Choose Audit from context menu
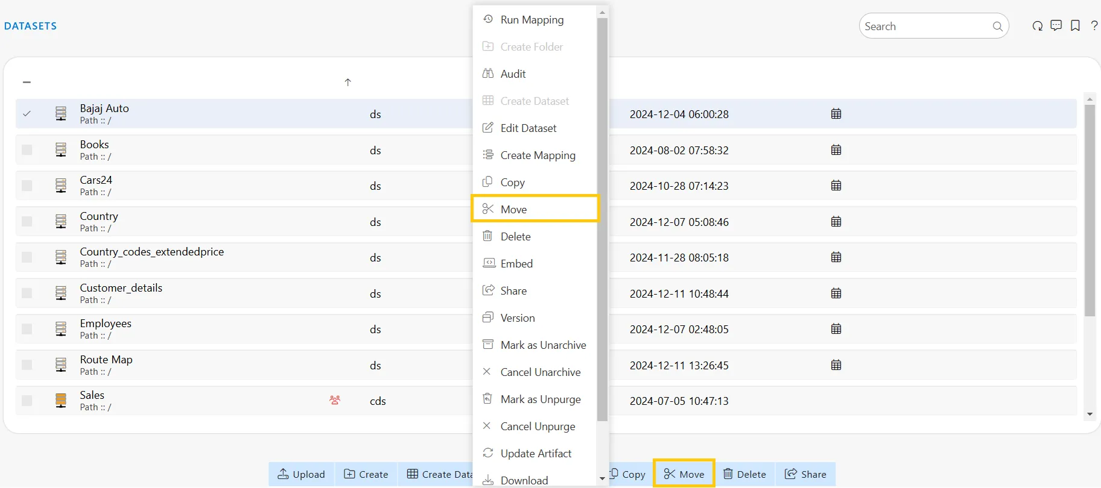The width and height of the screenshot is (1101, 488). coord(535,74)
